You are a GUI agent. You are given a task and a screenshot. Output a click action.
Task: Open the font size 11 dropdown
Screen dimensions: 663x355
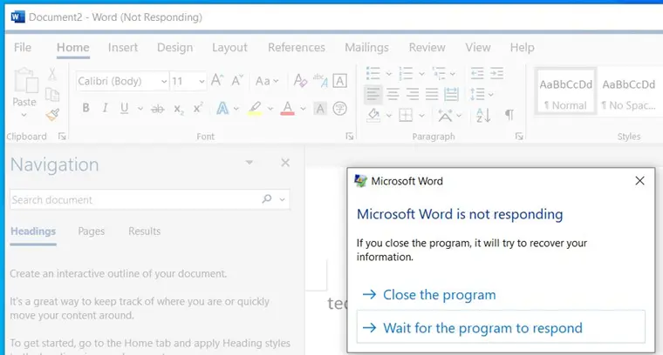pos(202,82)
